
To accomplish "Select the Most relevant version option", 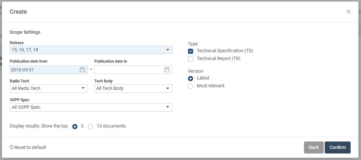I will [191, 86].
